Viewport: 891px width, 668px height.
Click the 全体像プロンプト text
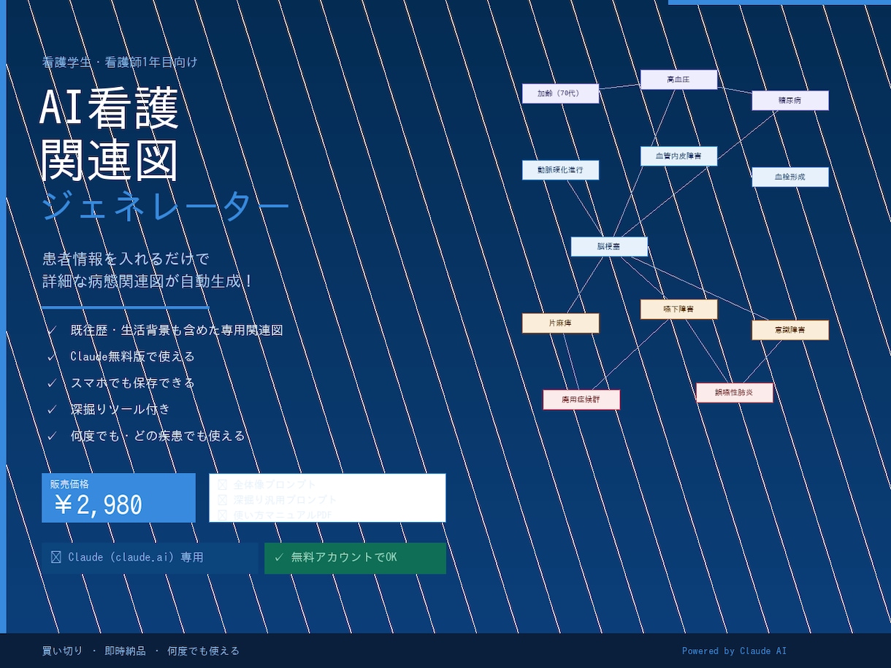(x=275, y=485)
